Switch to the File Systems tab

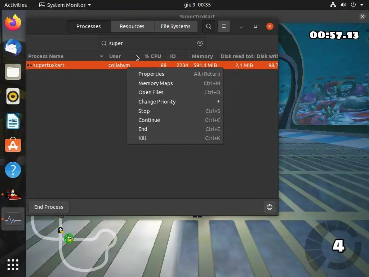click(x=175, y=26)
